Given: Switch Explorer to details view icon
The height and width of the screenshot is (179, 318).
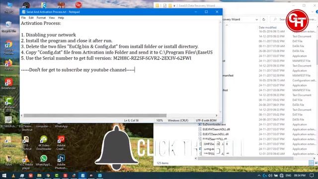Looking at the screenshot, I should (x=311, y=163).
